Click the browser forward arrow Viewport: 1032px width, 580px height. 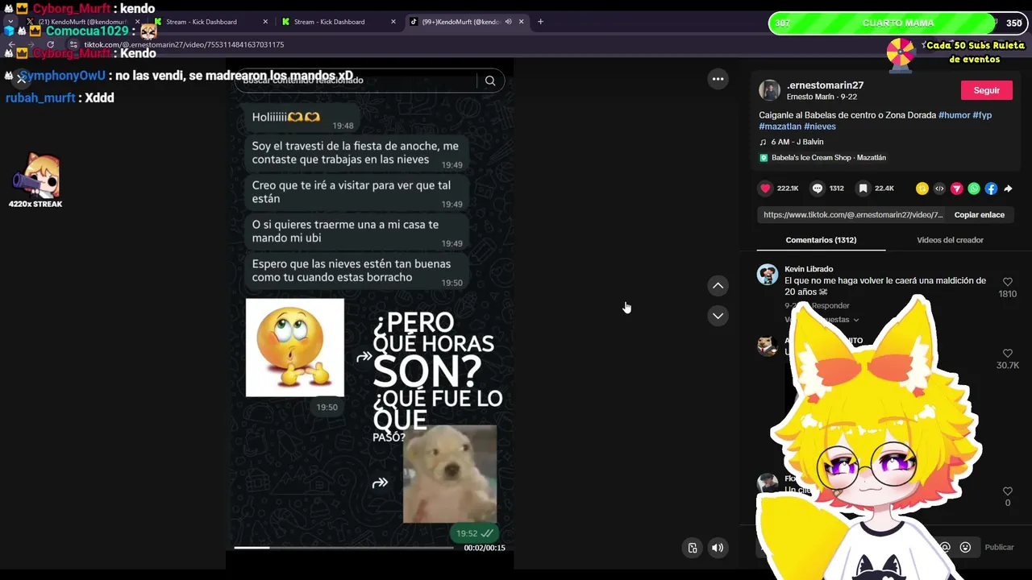coord(30,45)
